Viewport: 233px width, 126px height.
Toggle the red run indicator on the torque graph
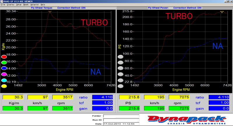point(4,57)
